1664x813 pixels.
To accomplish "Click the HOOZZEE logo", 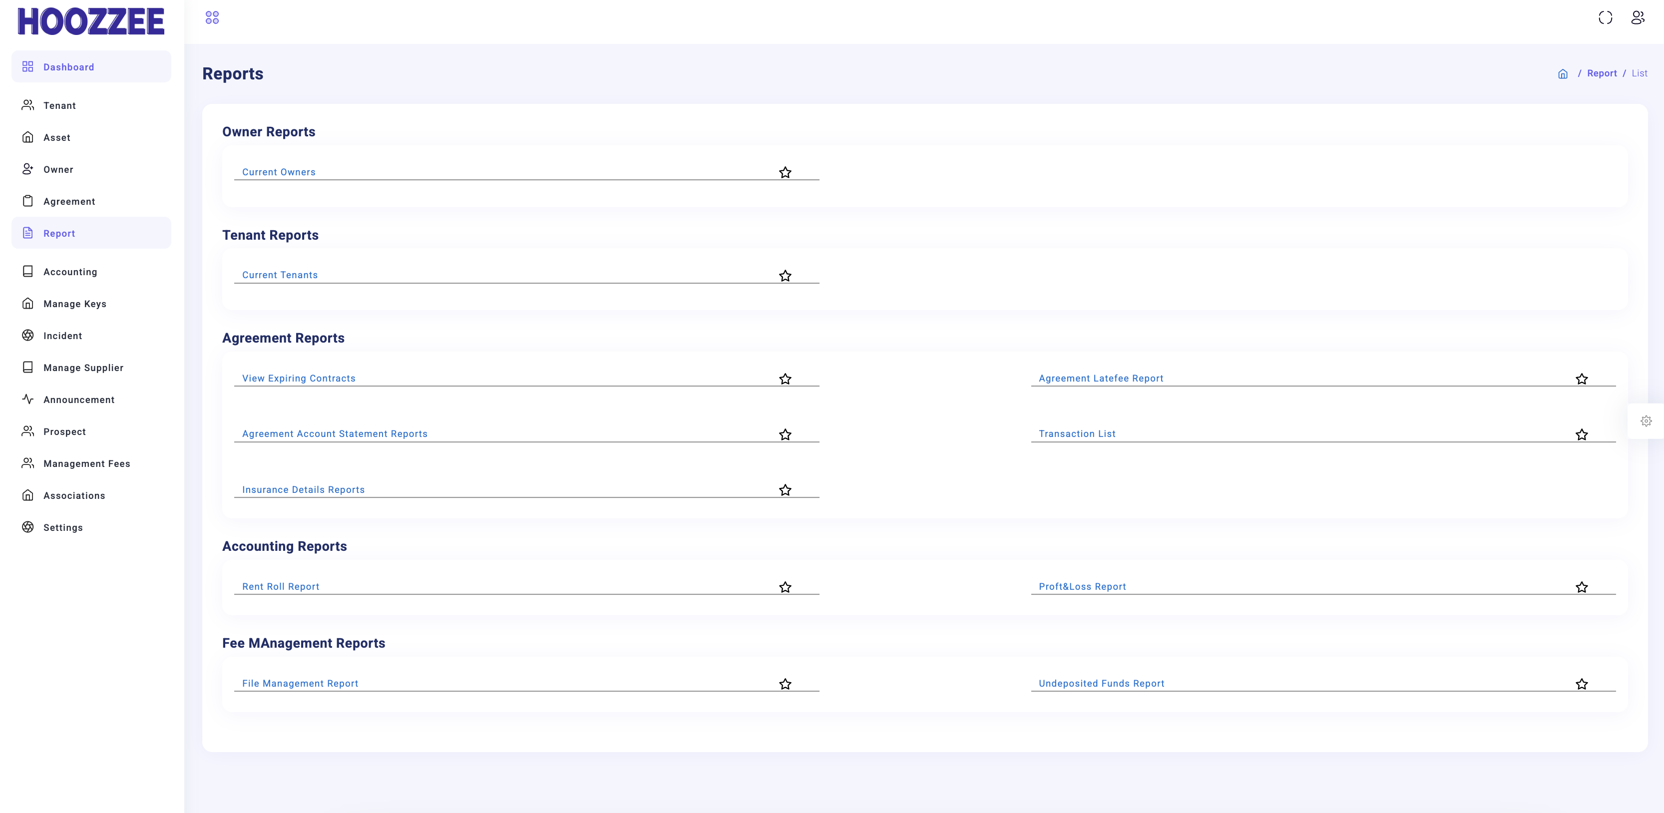I will [x=91, y=21].
